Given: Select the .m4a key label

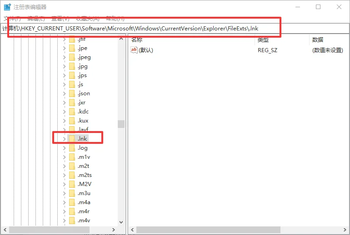Looking at the screenshot, I should 84,202.
